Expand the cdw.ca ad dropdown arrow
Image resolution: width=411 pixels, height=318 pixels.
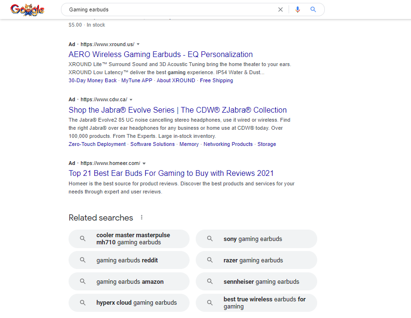[131, 100]
